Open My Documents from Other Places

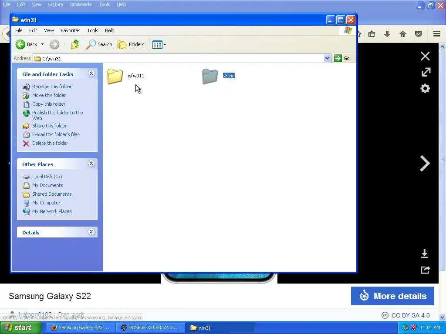tap(47, 185)
